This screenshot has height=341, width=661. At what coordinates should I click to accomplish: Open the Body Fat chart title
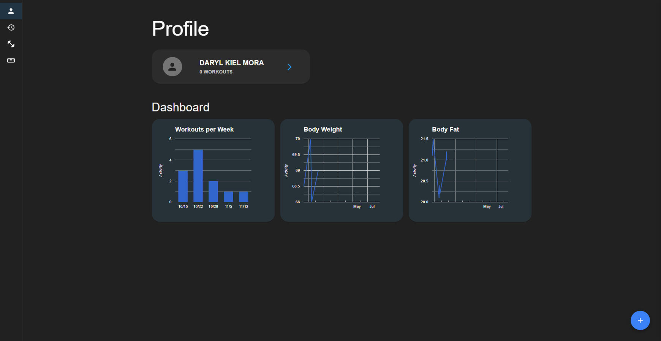(x=445, y=129)
